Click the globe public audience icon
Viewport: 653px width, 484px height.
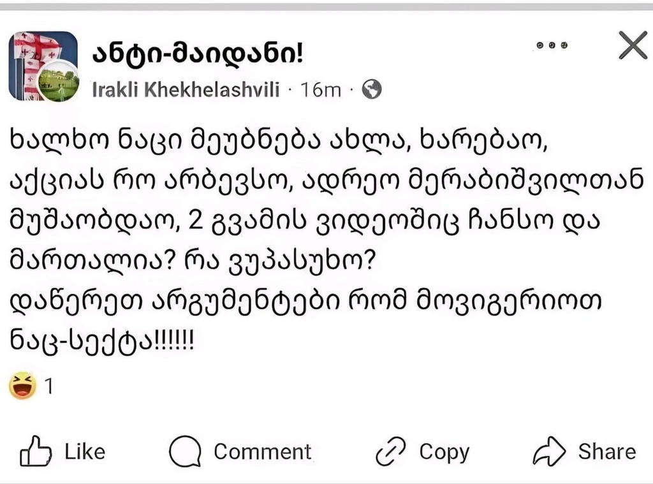[x=371, y=90]
